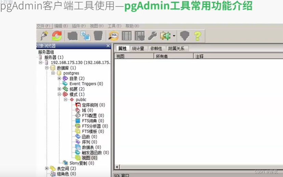Click the guru hint icon
283x177 pixels.
click(185, 36)
